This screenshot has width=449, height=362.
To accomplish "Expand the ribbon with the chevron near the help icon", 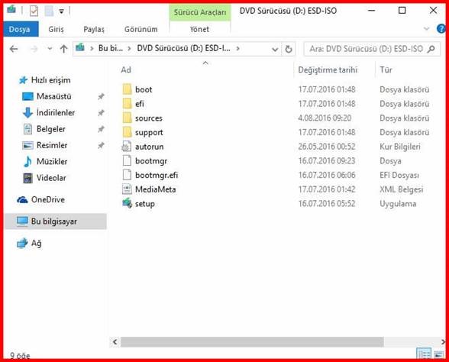I will [426, 29].
